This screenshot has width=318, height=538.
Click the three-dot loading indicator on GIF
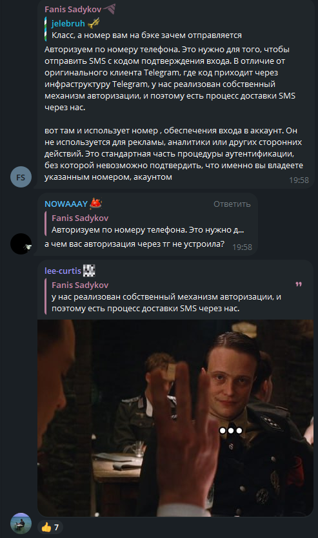point(231,430)
